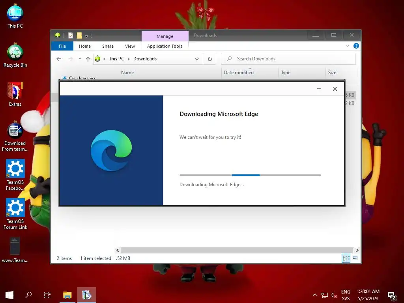Click the Explorer title bar system icon

click(x=58, y=35)
